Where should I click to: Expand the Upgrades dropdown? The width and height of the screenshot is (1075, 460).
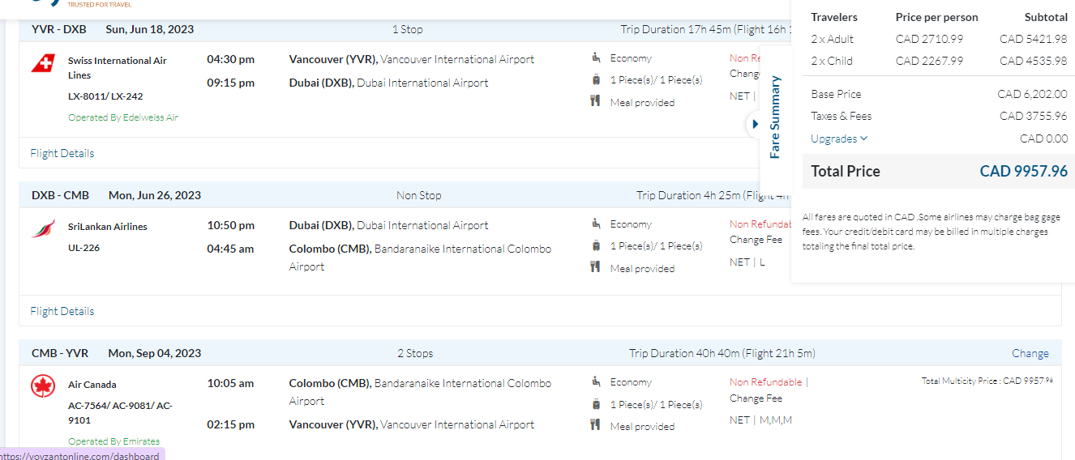pos(839,138)
